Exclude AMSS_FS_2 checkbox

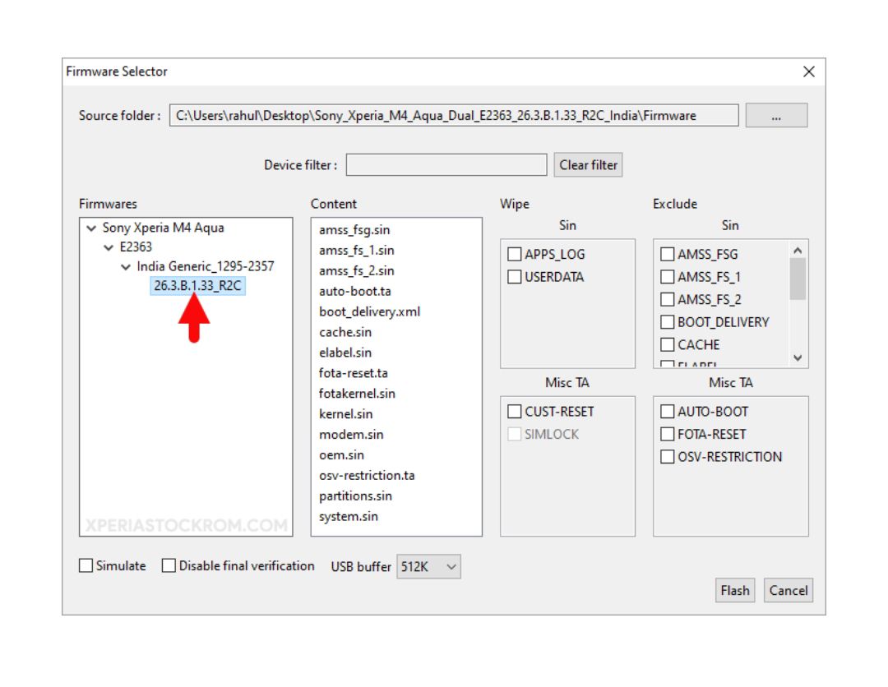pos(668,299)
